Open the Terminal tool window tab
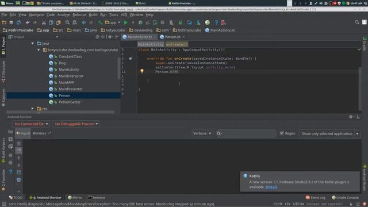Image resolution: width=368 pixels, height=207 pixels. click(x=97, y=198)
